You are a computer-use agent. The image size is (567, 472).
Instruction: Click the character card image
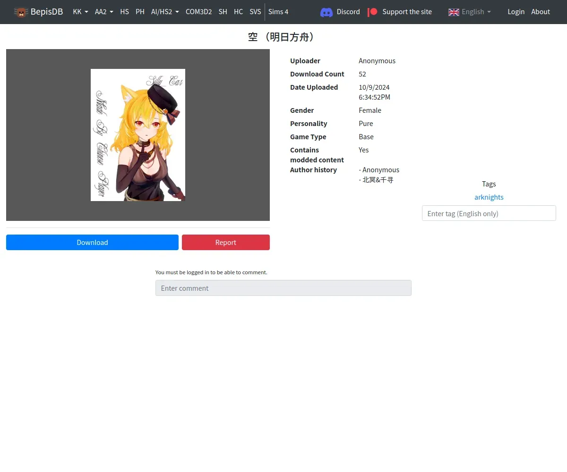click(138, 135)
